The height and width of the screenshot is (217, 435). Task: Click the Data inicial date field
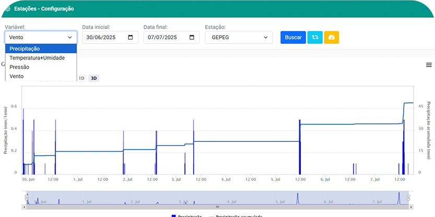104,38
